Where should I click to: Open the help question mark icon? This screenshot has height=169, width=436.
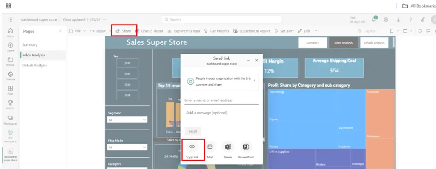(x=410, y=19)
